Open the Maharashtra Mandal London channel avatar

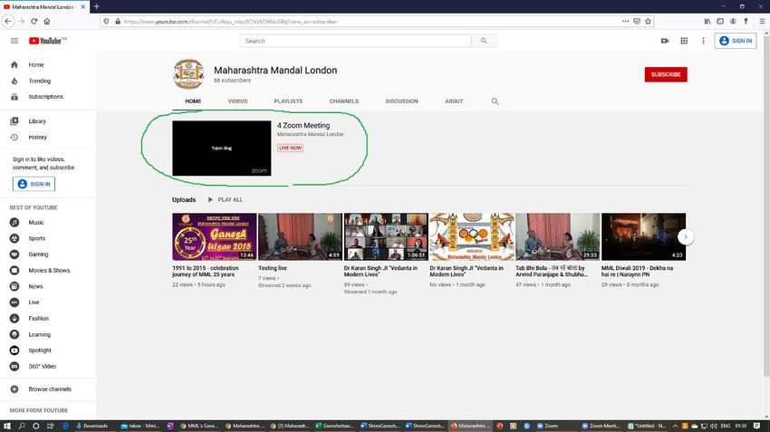click(x=188, y=74)
